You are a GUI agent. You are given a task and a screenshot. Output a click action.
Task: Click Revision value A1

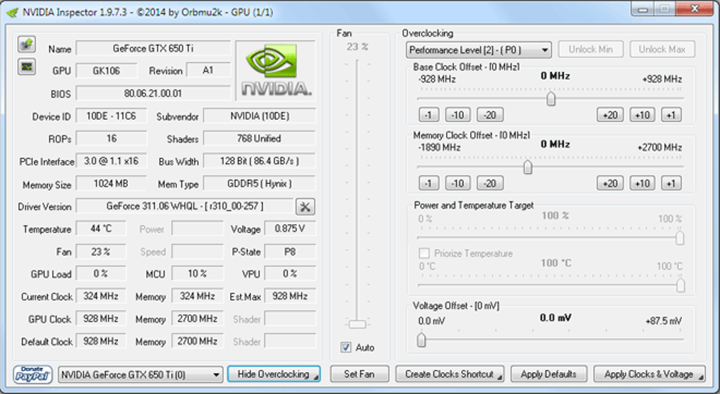(x=208, y=70)
